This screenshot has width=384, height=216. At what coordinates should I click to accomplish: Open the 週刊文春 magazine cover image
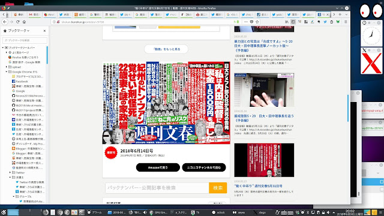click(166, 103)
